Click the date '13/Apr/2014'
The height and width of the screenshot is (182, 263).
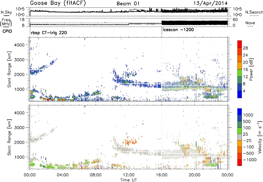click(x=211, y=3)
